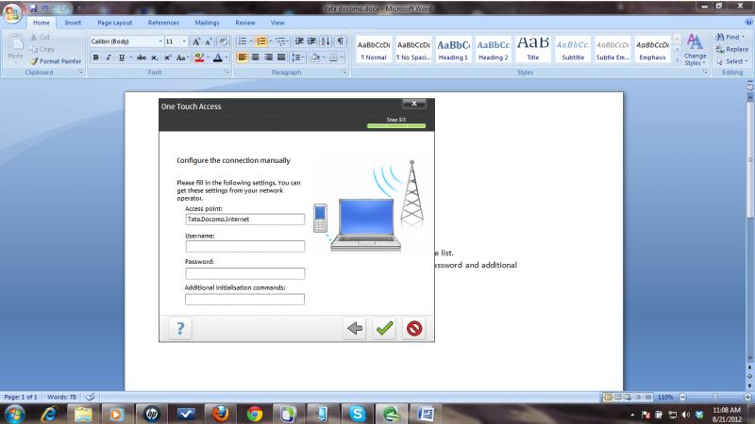The width and height of the screenshot is (755, 424).
Task: Open Firefox from the taskbar
Action: click(x=221, y=414)
